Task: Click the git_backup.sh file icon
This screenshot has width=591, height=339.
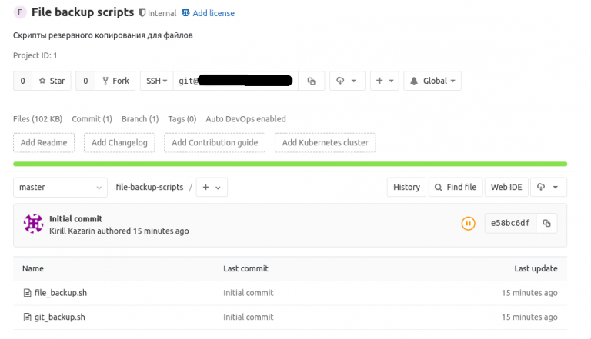Action: click(27, 317)
